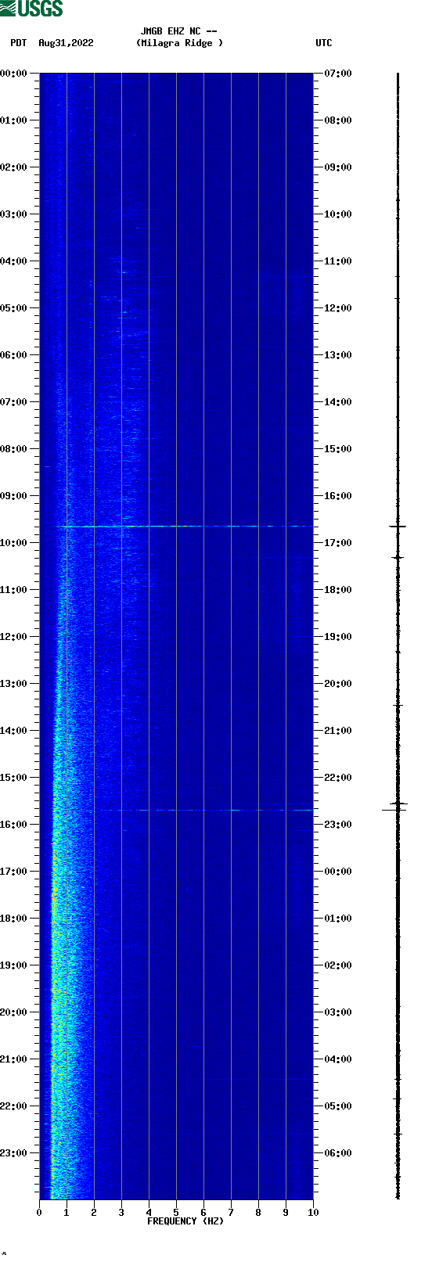Click the 16:00 PDT time label
The width and height of the screenshot is (432, 1262).
(x=13, y=825)
